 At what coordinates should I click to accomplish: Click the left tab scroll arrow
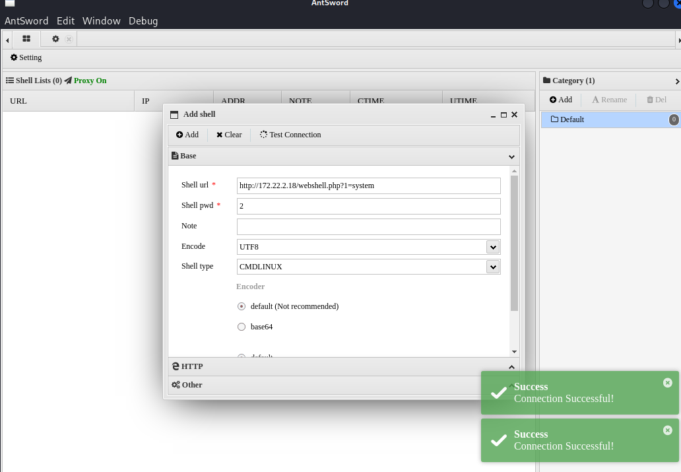tap(7, 40)
